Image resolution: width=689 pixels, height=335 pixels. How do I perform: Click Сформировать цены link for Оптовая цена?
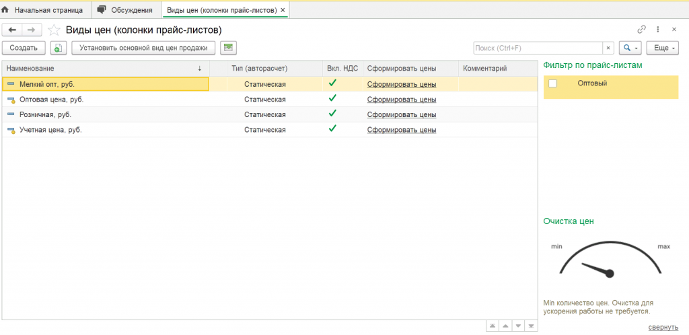point(402,100)
